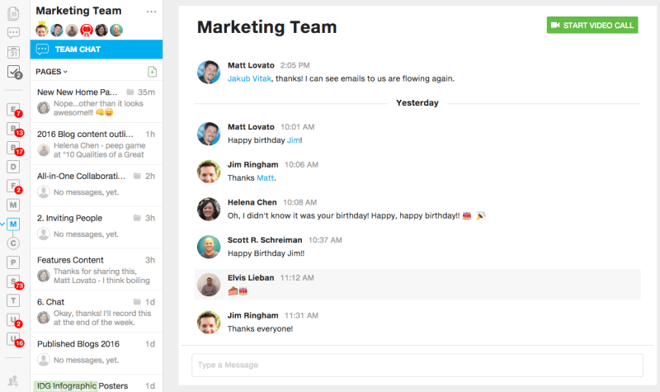Switch to workspace D in sidebar
This screenshot has width=660, height=392.
click(13, 167)
